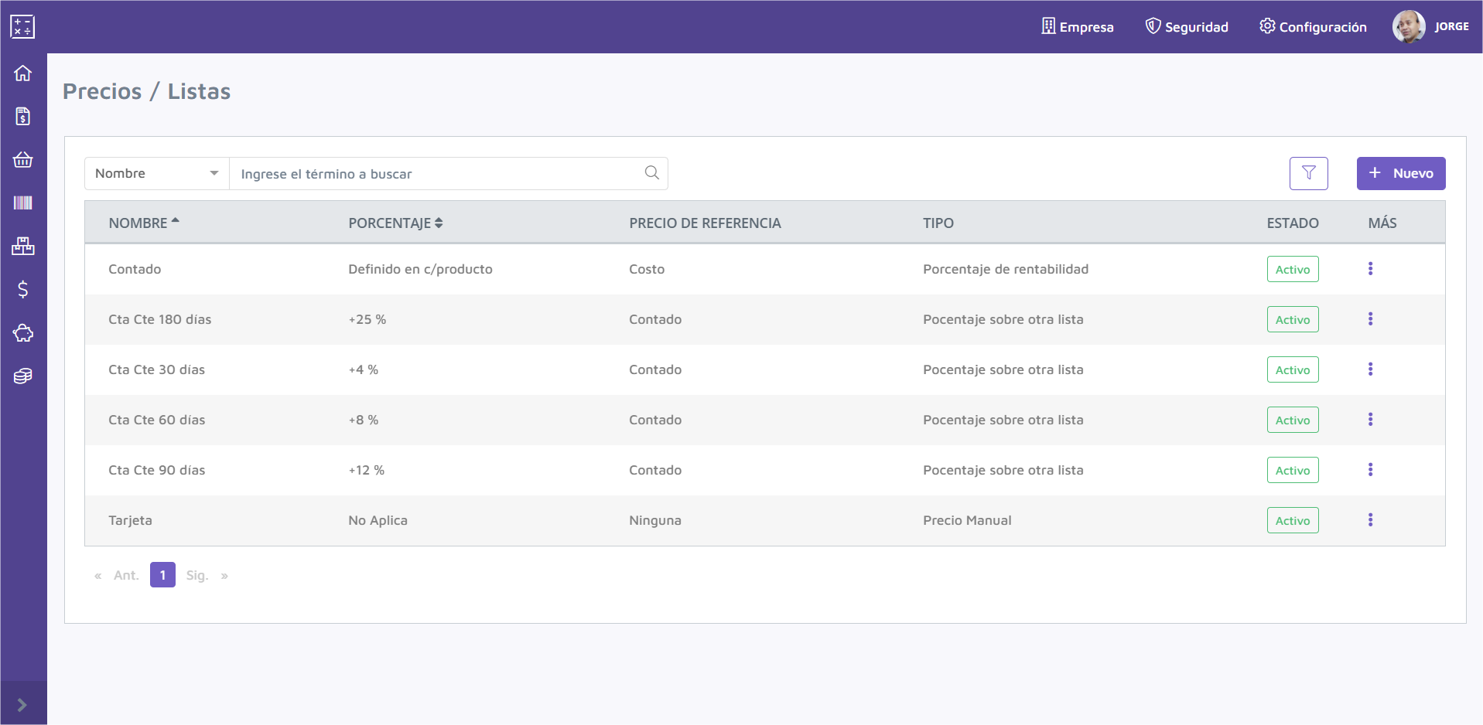
Task: Sort the table by PORCENTAJE column
Action: click(x=395, y=223)
